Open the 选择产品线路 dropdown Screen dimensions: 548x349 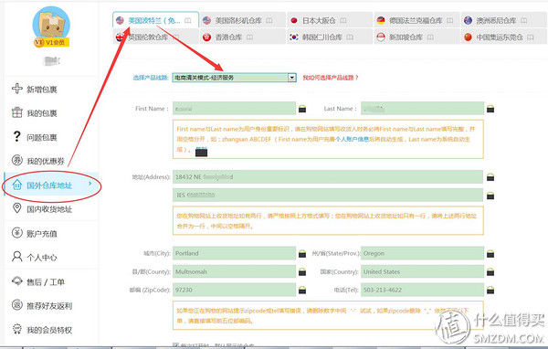234,78
